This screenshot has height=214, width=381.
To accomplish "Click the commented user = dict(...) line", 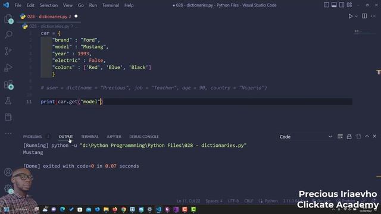I will (154, 88).
